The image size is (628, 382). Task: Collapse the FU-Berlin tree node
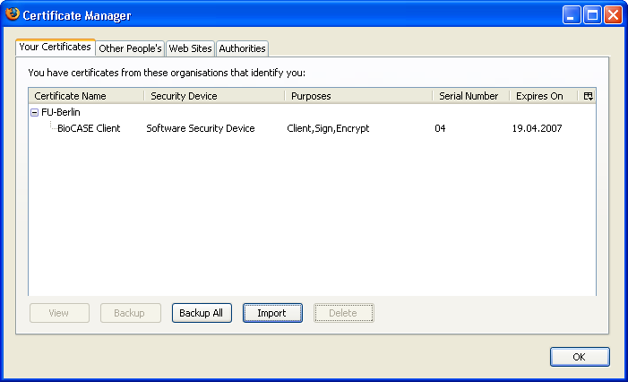[x=35, y=113]
